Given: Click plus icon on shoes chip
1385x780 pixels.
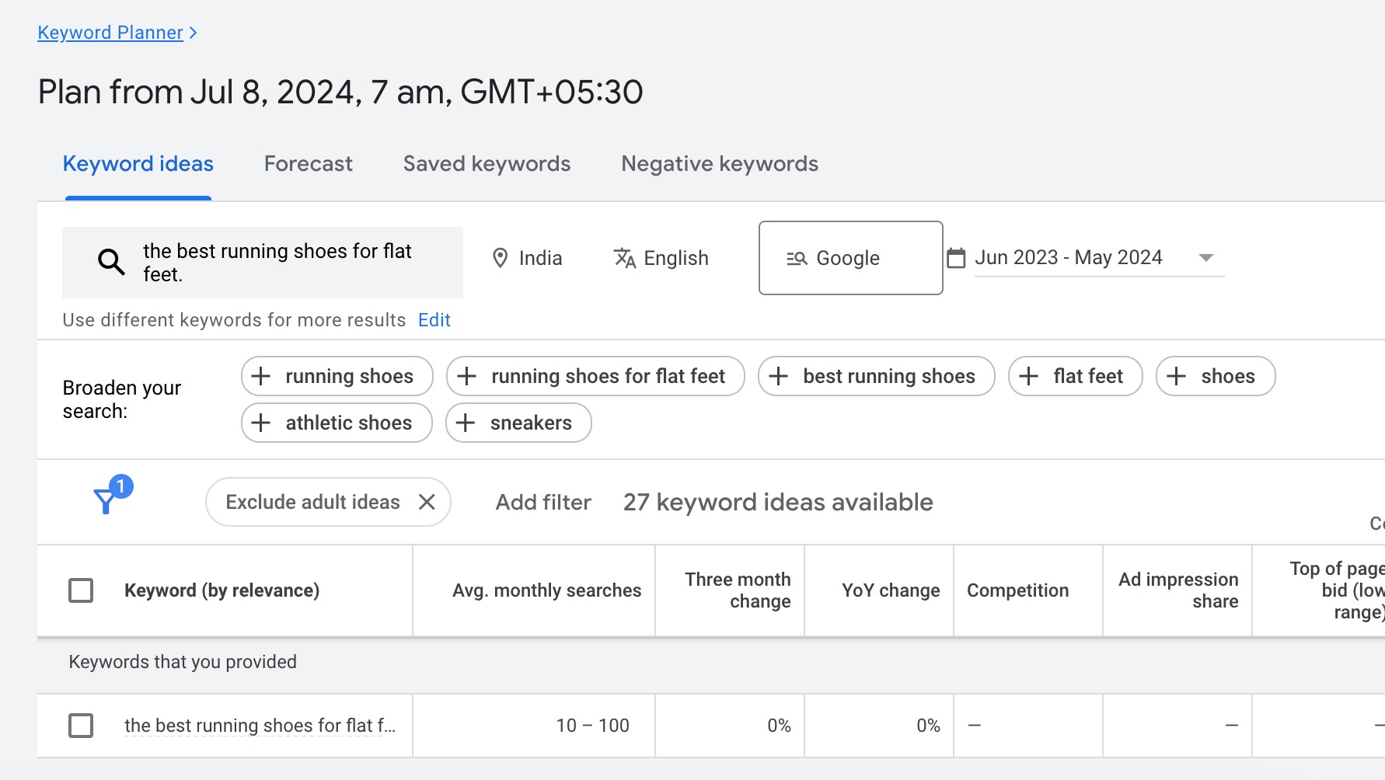Looking at the screenshot, I should [1176, 376].
